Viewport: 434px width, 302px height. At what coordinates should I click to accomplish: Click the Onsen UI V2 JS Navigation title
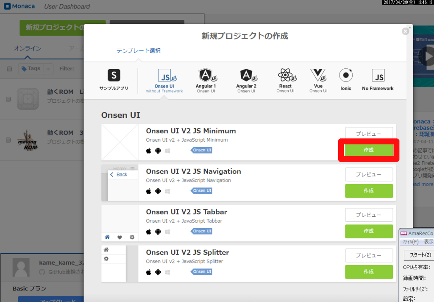pyautogui.click(x=193, y=171)
